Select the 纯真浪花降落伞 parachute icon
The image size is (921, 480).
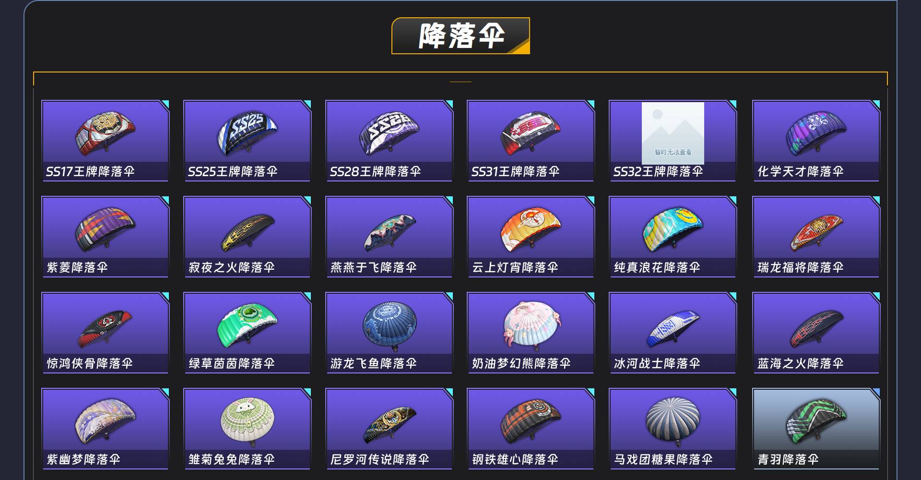pyautogui.click(x=673, y=230)
